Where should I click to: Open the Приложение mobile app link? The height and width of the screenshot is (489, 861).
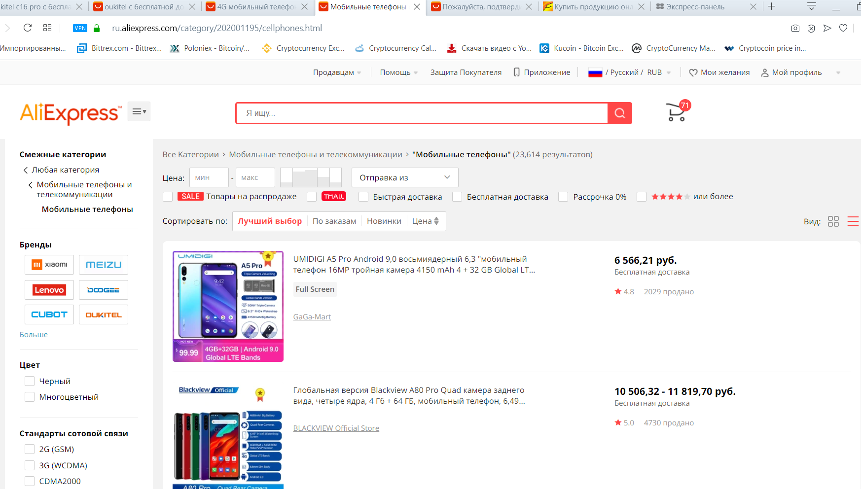[x=541, y=72]
